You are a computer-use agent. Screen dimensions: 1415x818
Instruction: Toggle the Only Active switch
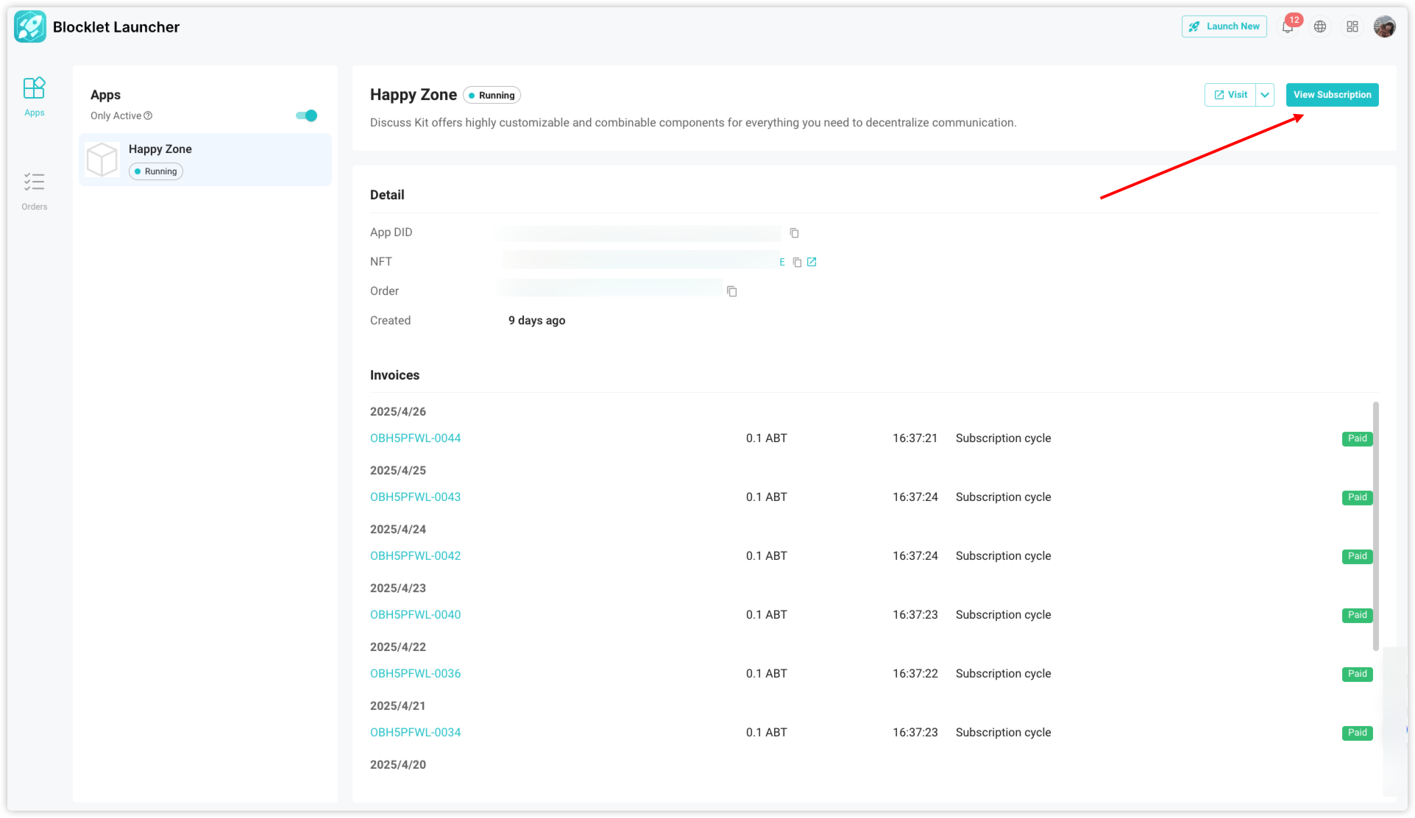tap(306, 115)
